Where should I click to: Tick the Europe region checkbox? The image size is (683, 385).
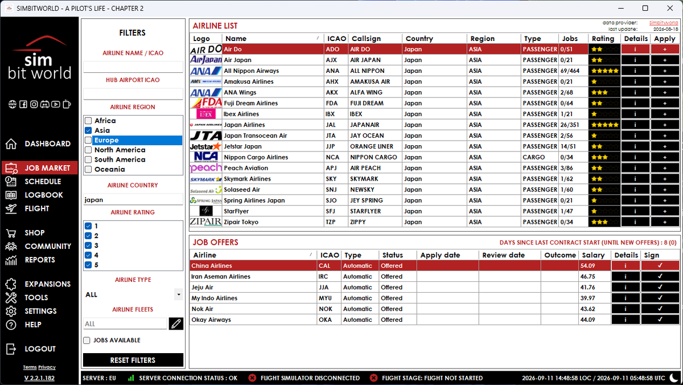(x=88, y=140)
